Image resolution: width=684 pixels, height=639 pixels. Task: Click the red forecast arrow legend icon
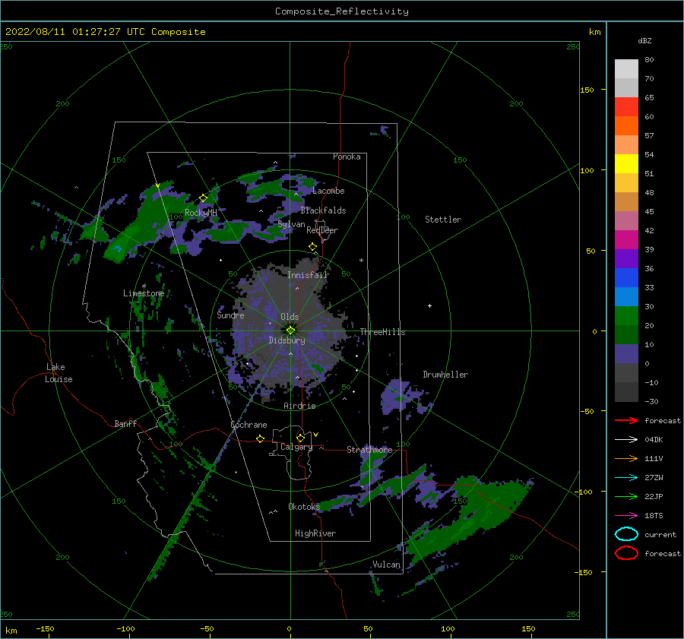click(626, 420)
